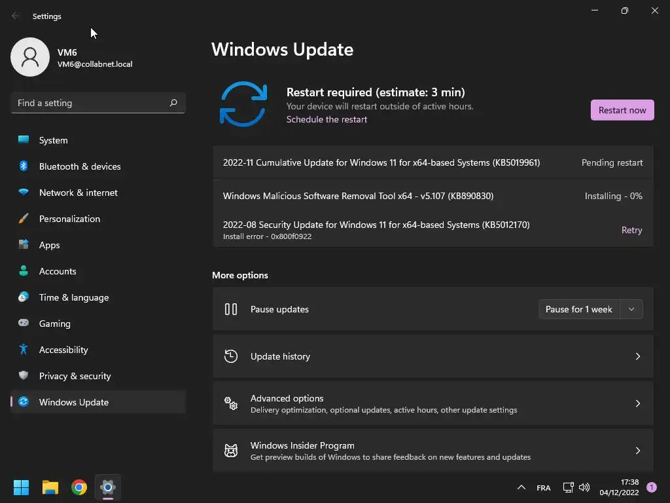This screenshot has width=670, height=503.
Task: Click the Bluetooth & devices icon
Action: point(24,166)
